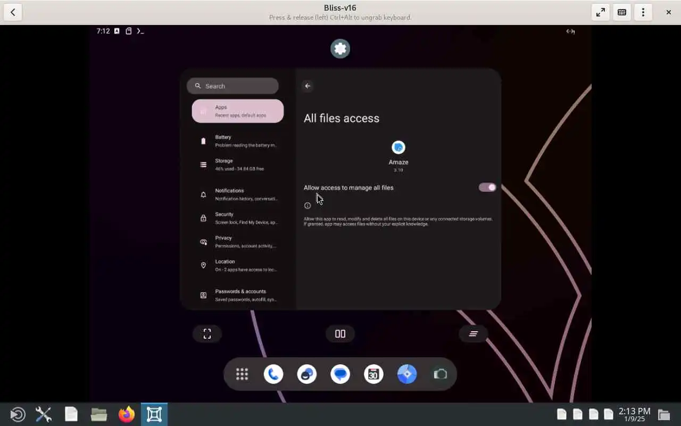The image size is (681, 426).
Task: Click the Storage list icon in sidebar
Action: click(x=203, y=165)
